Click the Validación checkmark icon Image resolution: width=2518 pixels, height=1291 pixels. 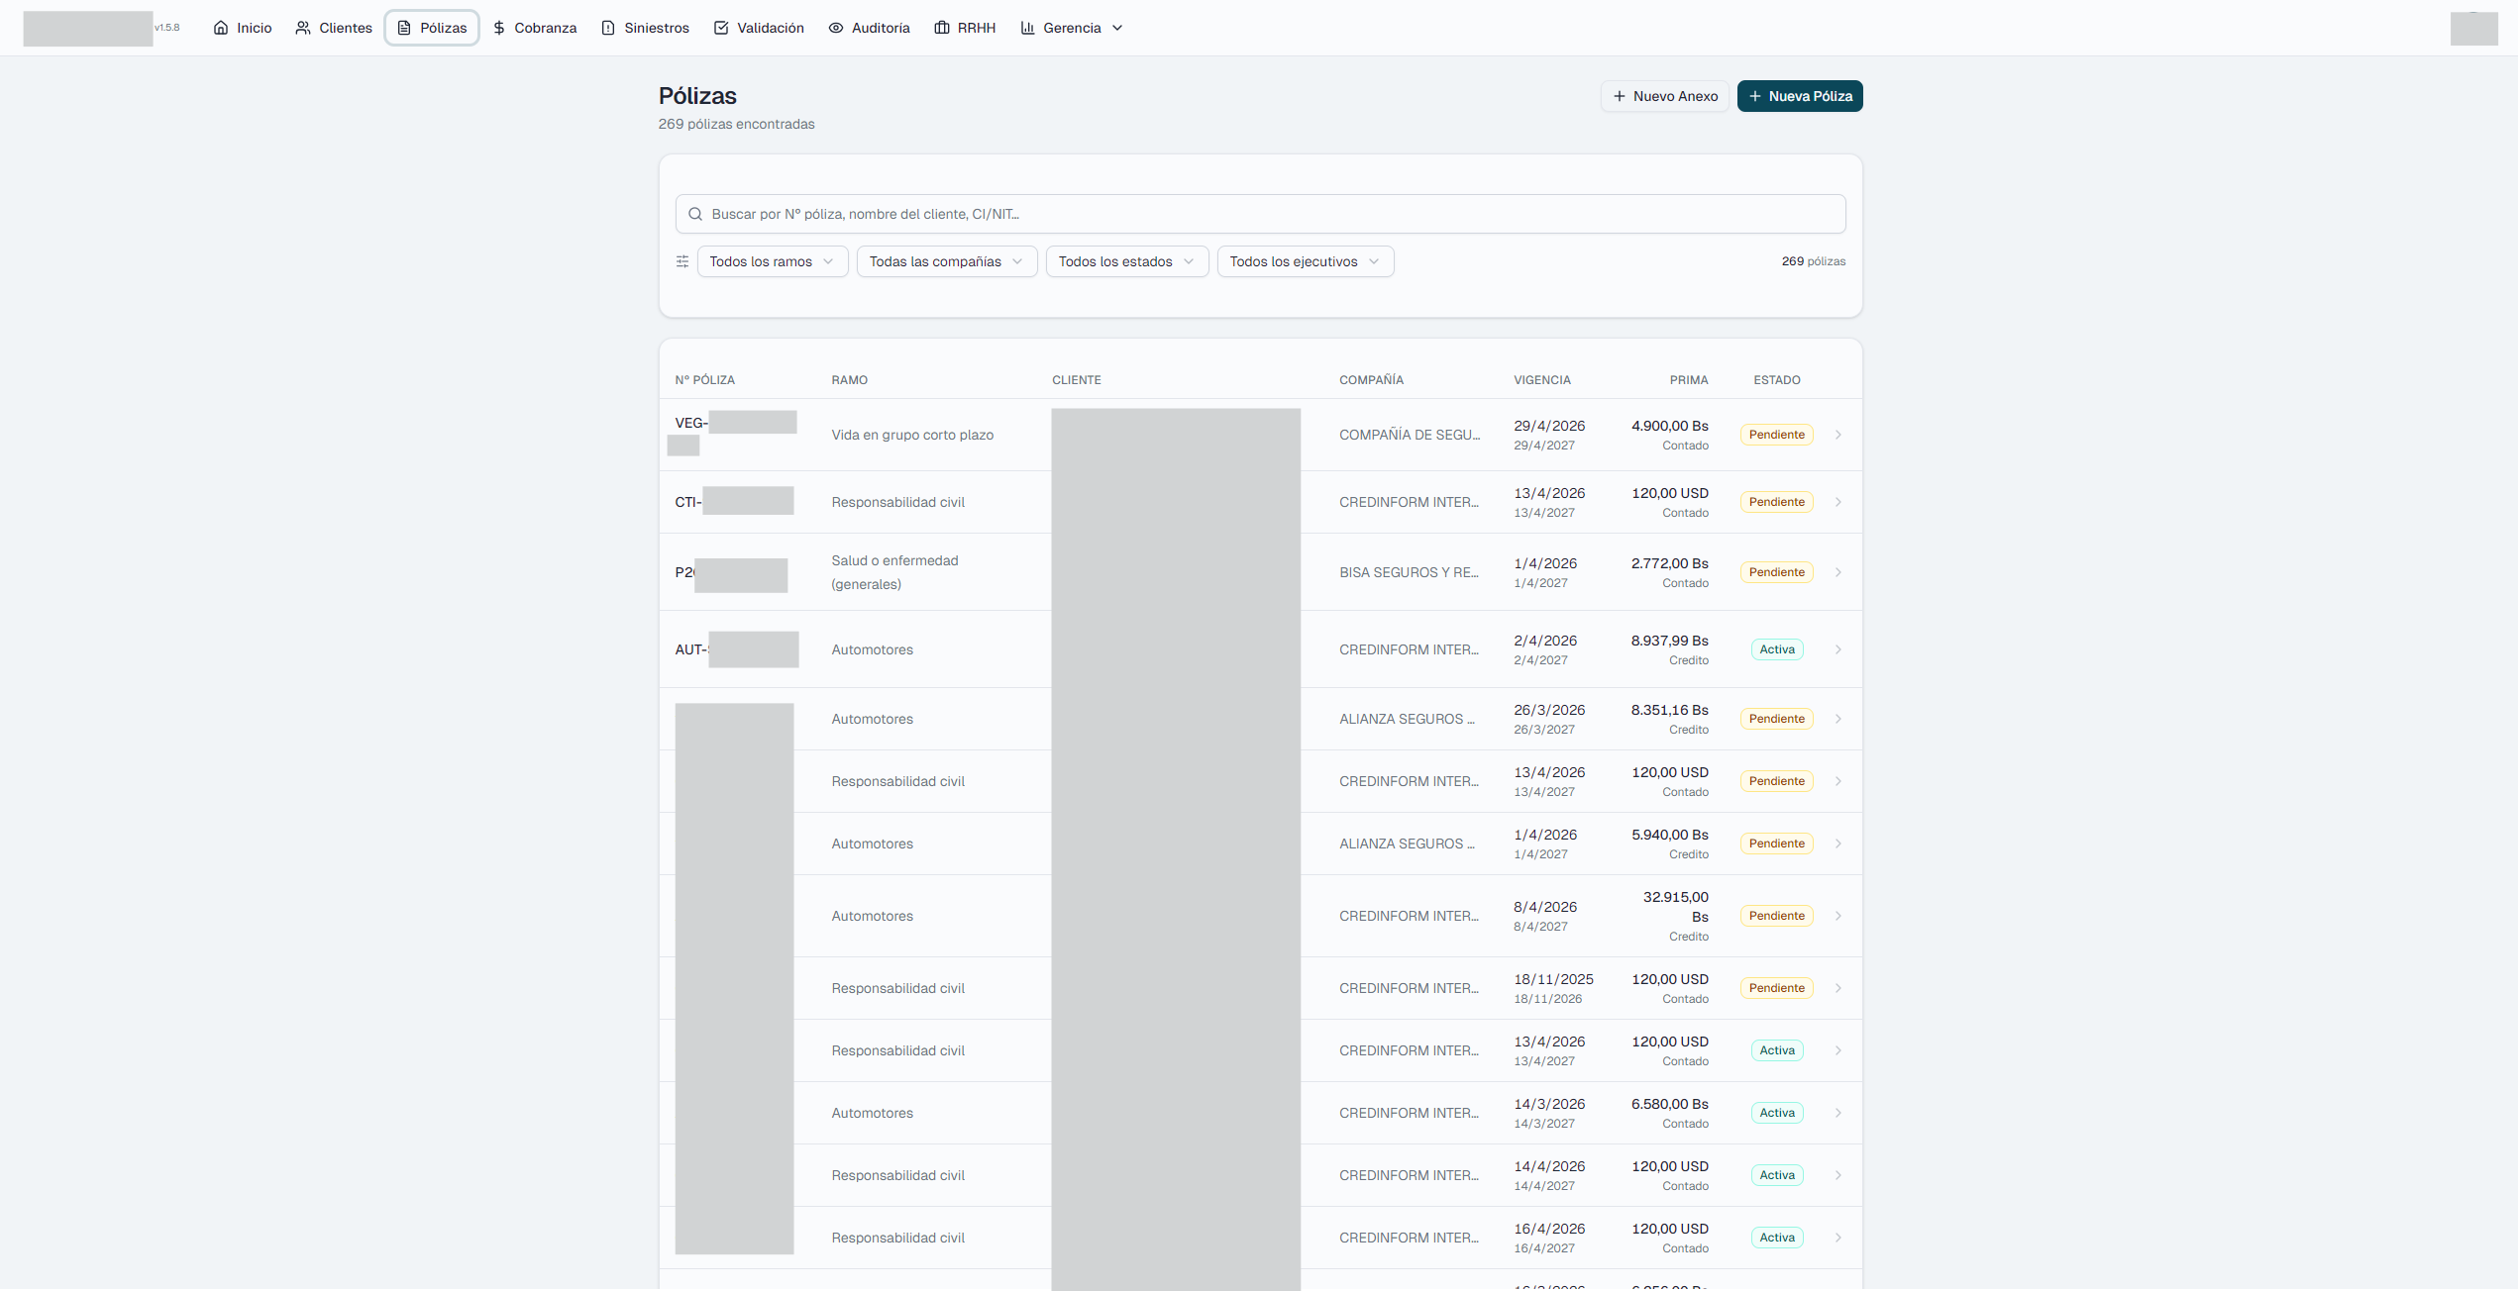point(721,28)
